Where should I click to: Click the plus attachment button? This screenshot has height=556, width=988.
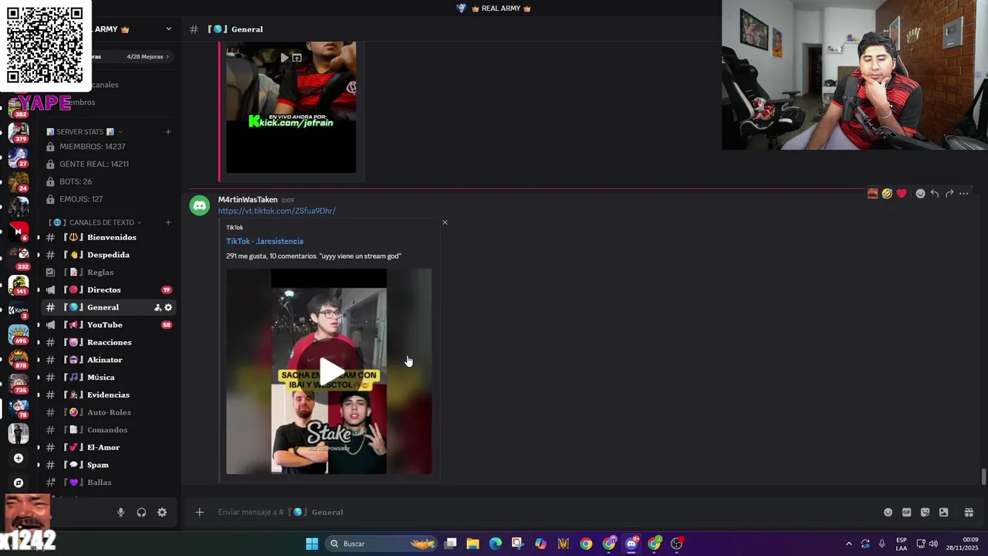(x=199, y=512)
